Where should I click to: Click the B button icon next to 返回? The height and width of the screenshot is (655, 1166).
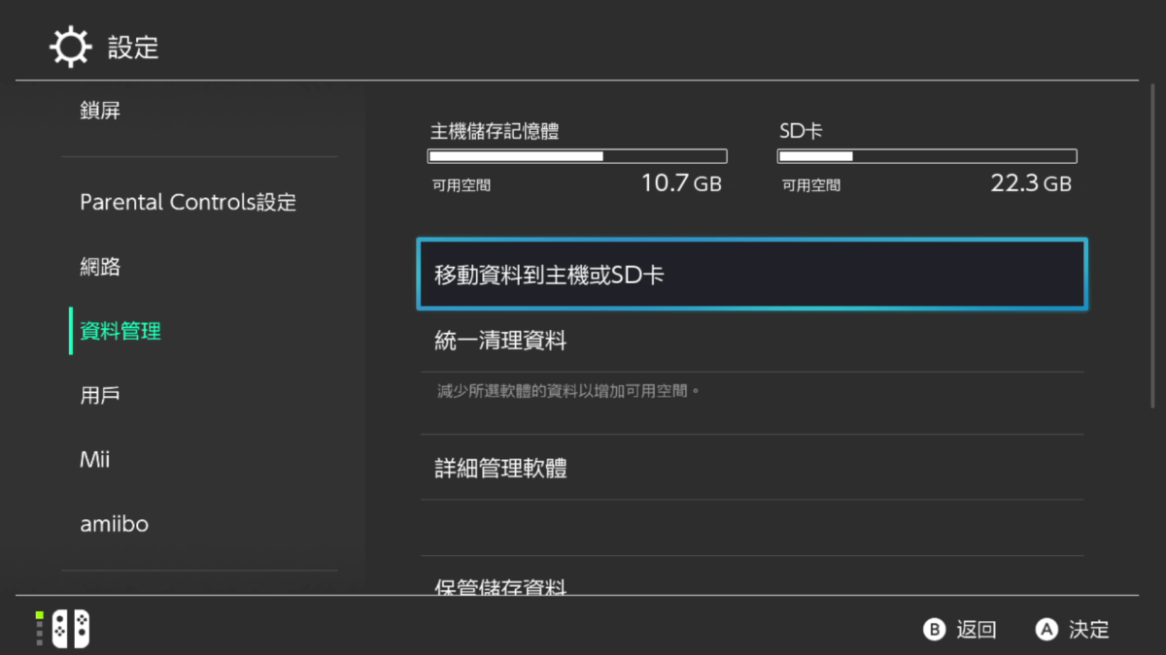[933, 630]
